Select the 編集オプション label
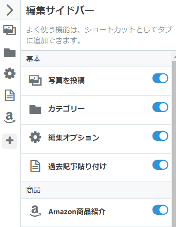176x227 pixels. coord(74,137)
